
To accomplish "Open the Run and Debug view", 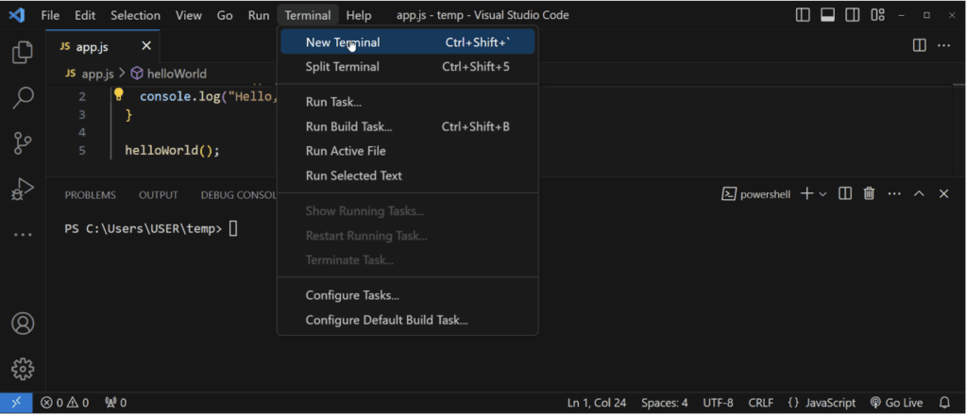I will click(23, 189).
